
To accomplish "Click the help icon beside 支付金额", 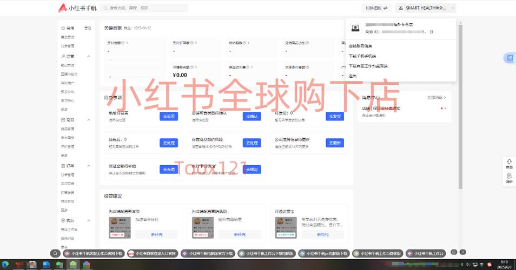I will click(123, 43).
